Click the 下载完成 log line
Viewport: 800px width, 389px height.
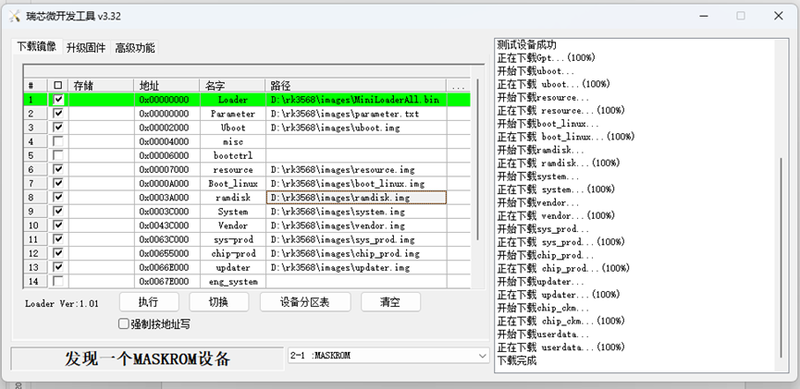click(x=517, y=360)
